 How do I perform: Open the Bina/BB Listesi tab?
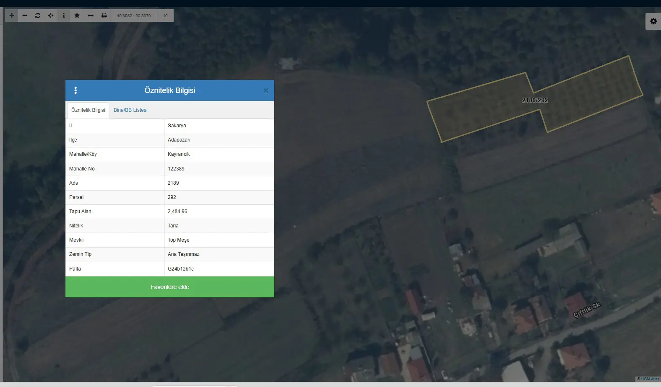(x=130, y=110)
